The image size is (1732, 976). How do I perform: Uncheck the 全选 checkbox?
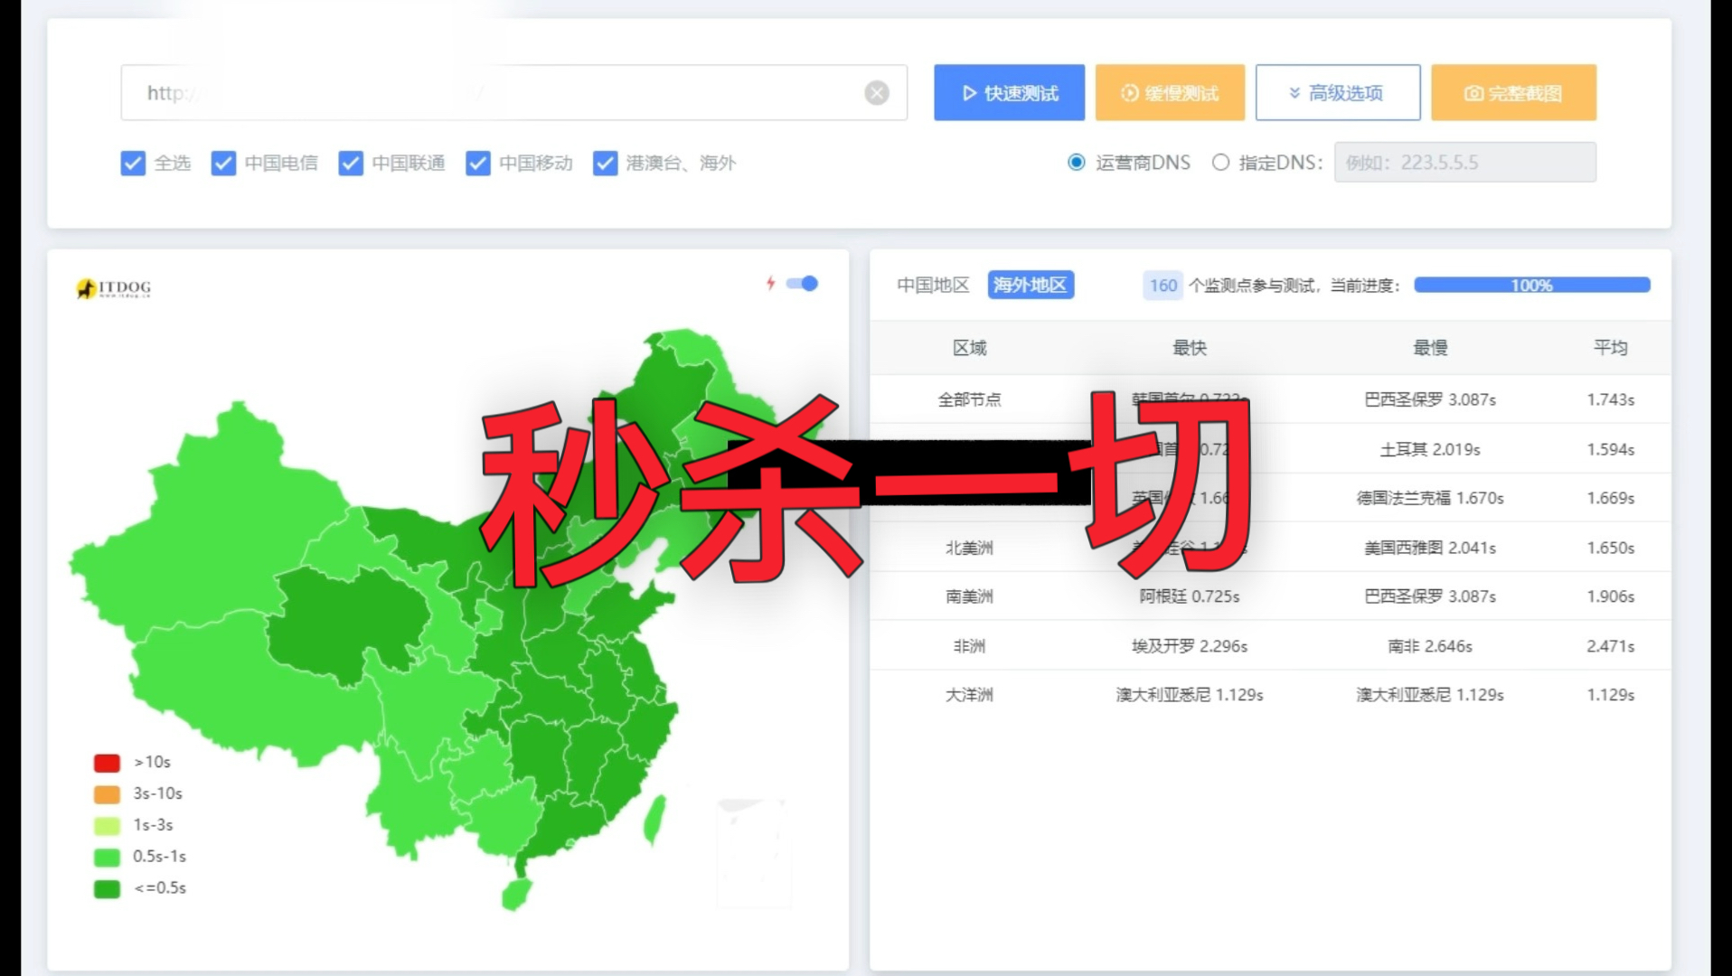tap(133, 163)
